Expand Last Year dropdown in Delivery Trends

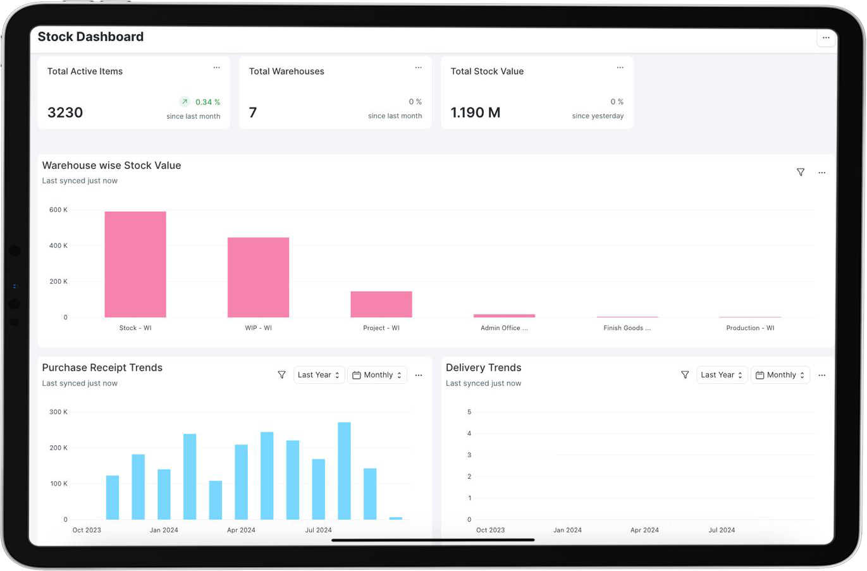[722, 375]
